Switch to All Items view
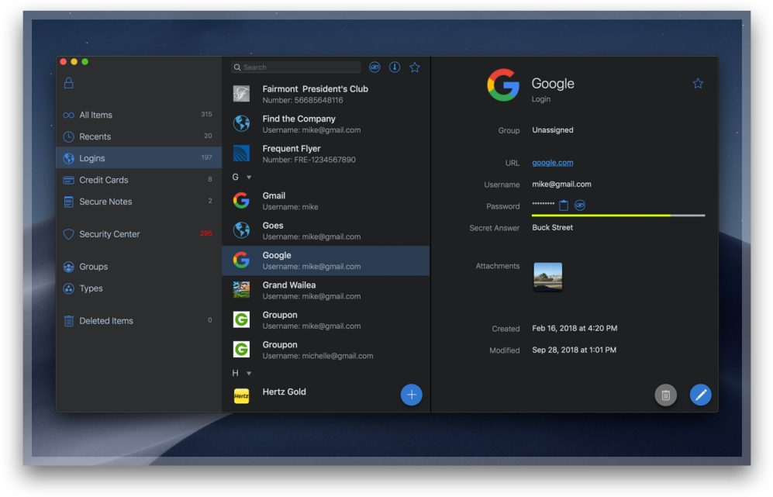The height and width of the screenshot is (497, 773). point(95,115)
